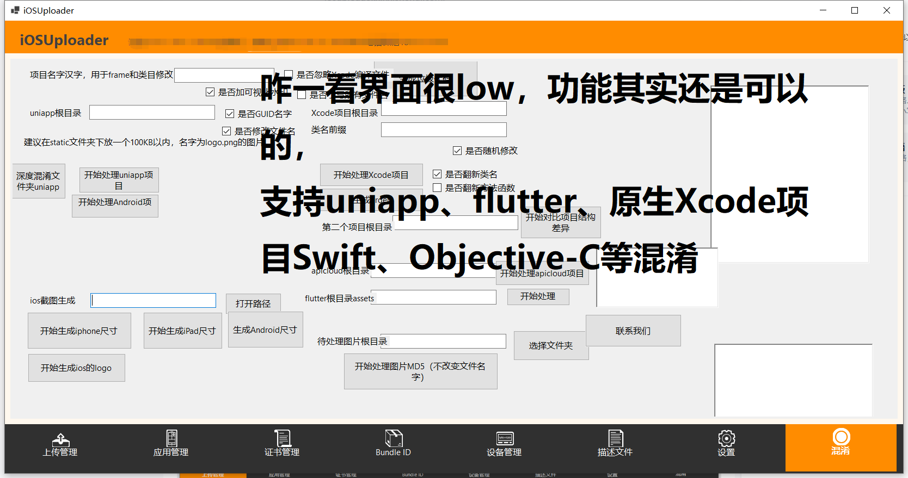Click the white output box at bottom right
Screen dimensions: 908x478
[794, 380]
